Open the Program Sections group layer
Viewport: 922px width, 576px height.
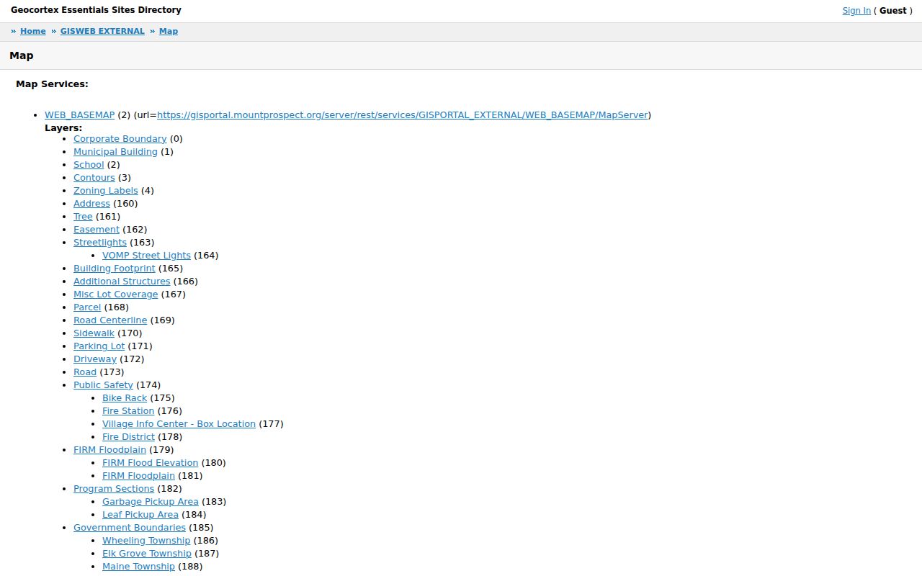114,489
